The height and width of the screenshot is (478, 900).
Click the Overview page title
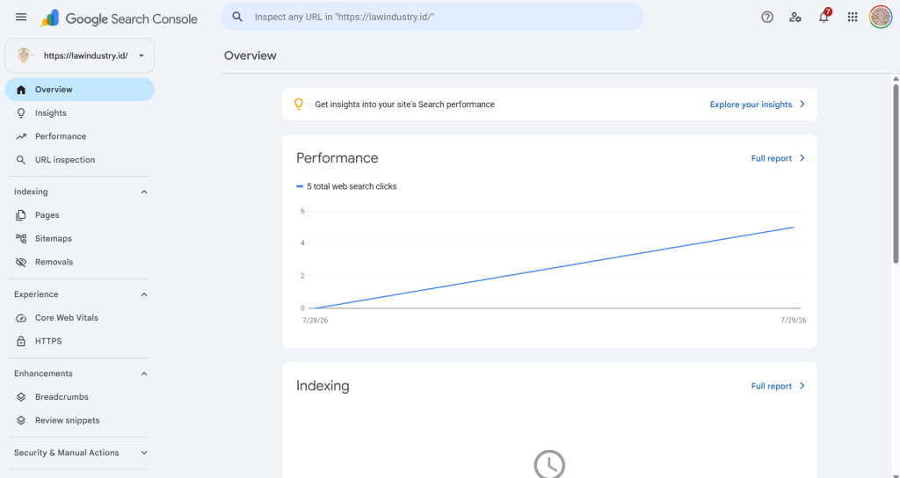250,55
